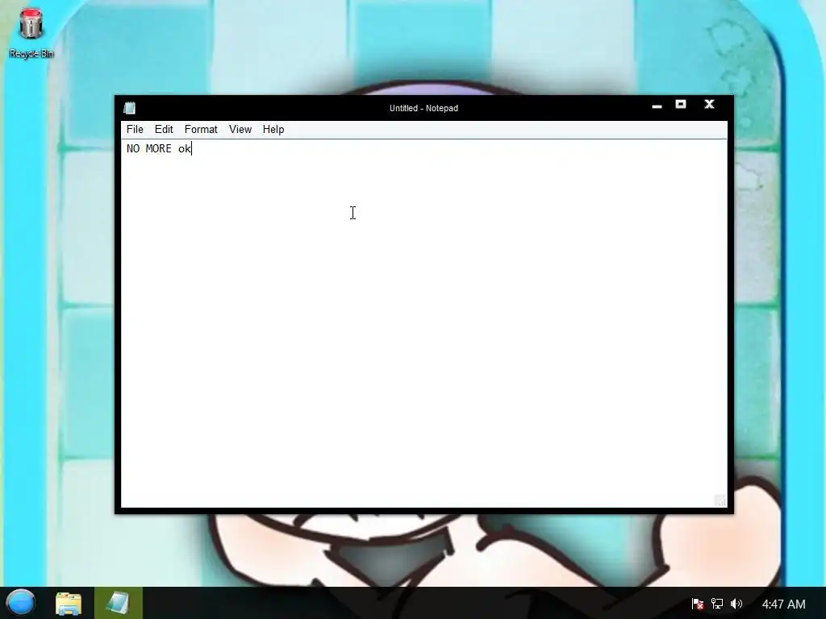
Task: Open File Explorer from the taskbar
Action: [69, 603]
